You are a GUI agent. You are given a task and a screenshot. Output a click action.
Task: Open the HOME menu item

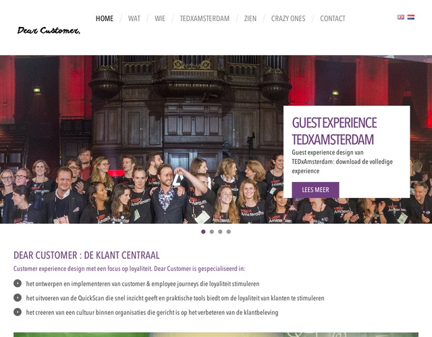tap(105, 18)
